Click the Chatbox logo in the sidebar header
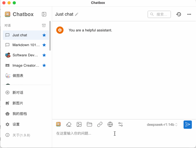The height and width of the screenshot is (148, 196). 8,14
